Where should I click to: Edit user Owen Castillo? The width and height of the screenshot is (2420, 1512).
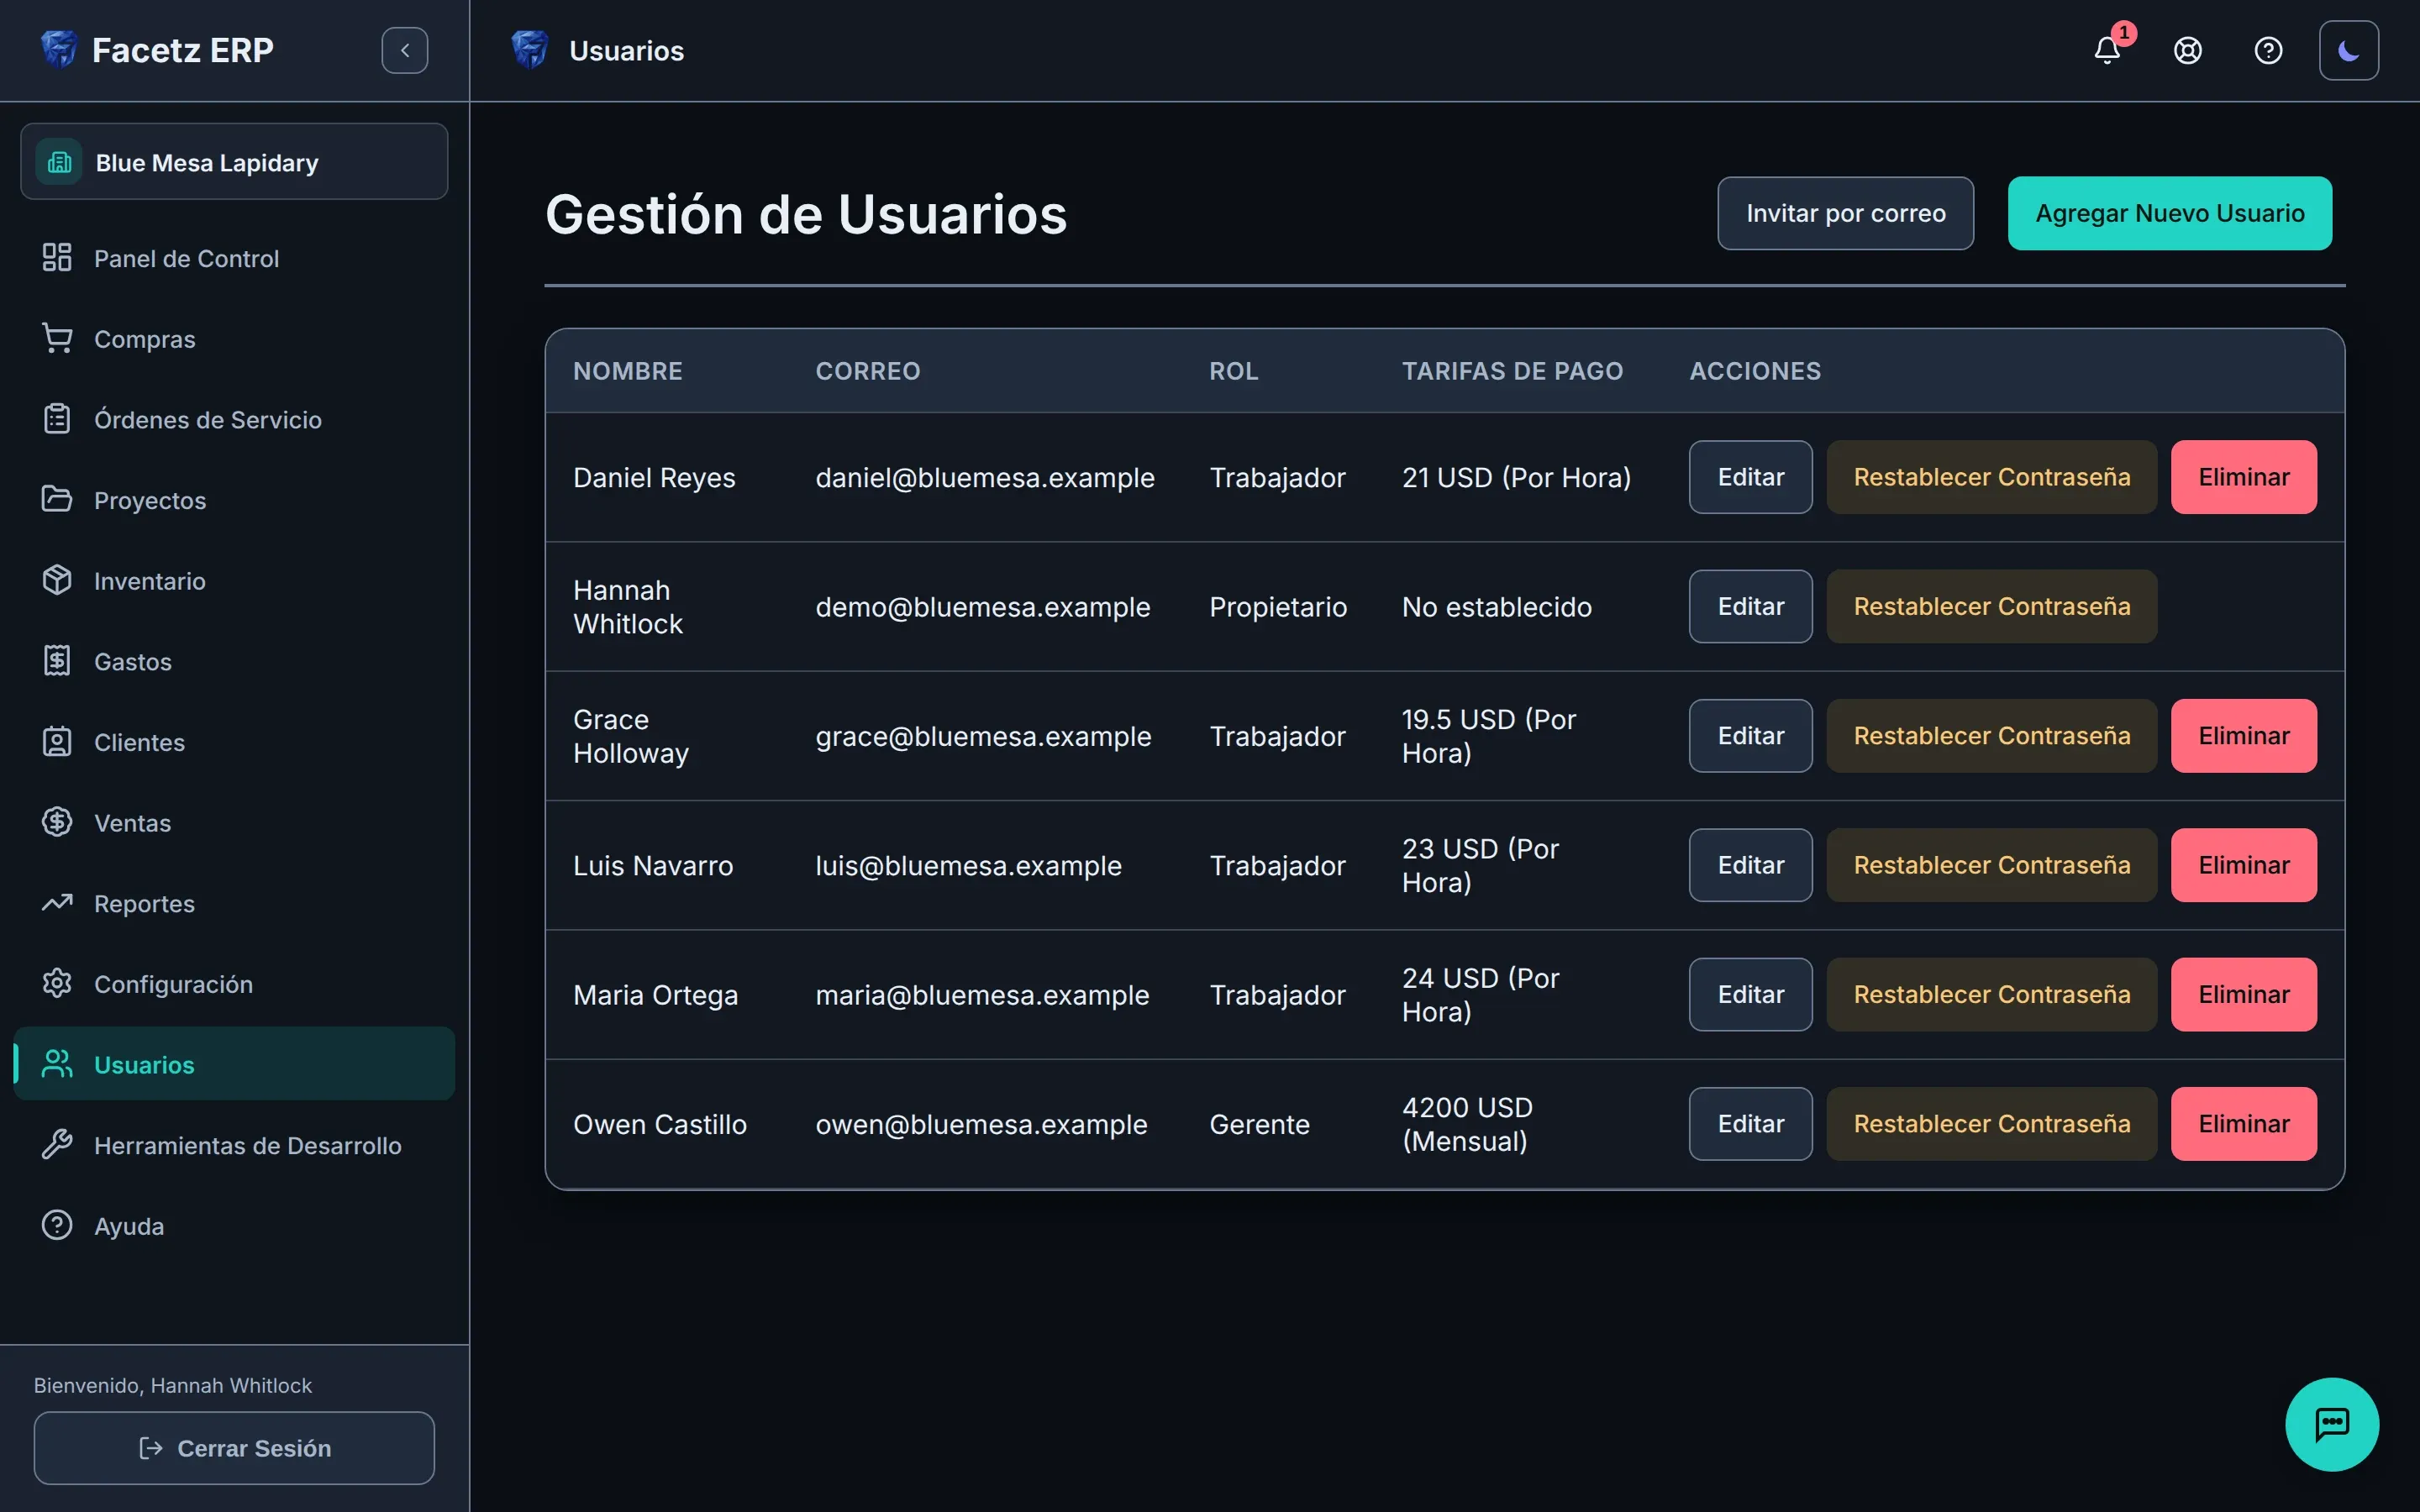coord(1750,1124)
